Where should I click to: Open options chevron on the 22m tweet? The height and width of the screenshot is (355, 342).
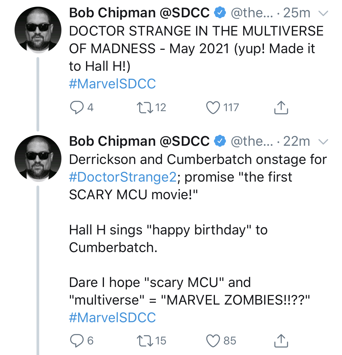pyautogui.click(x=323, y=142)
